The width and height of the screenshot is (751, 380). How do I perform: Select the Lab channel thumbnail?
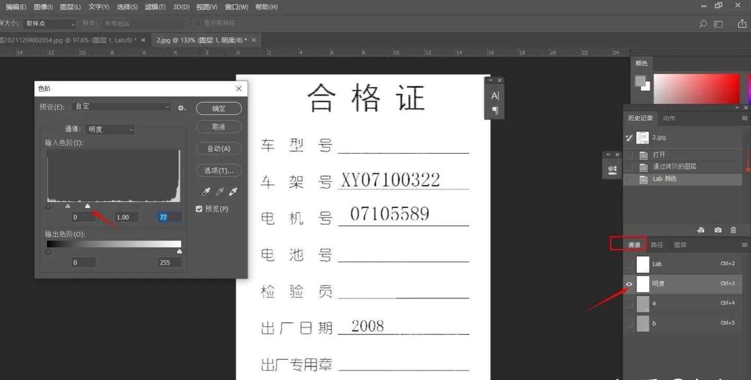643,264
